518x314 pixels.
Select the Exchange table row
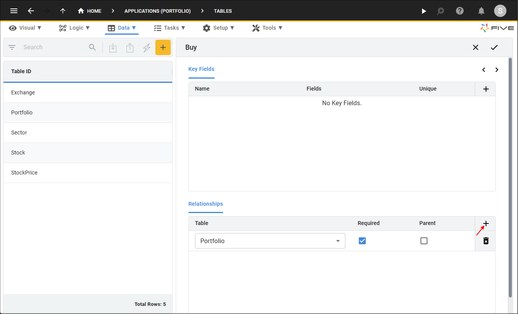pyautogui.click(x=88, y=92)
